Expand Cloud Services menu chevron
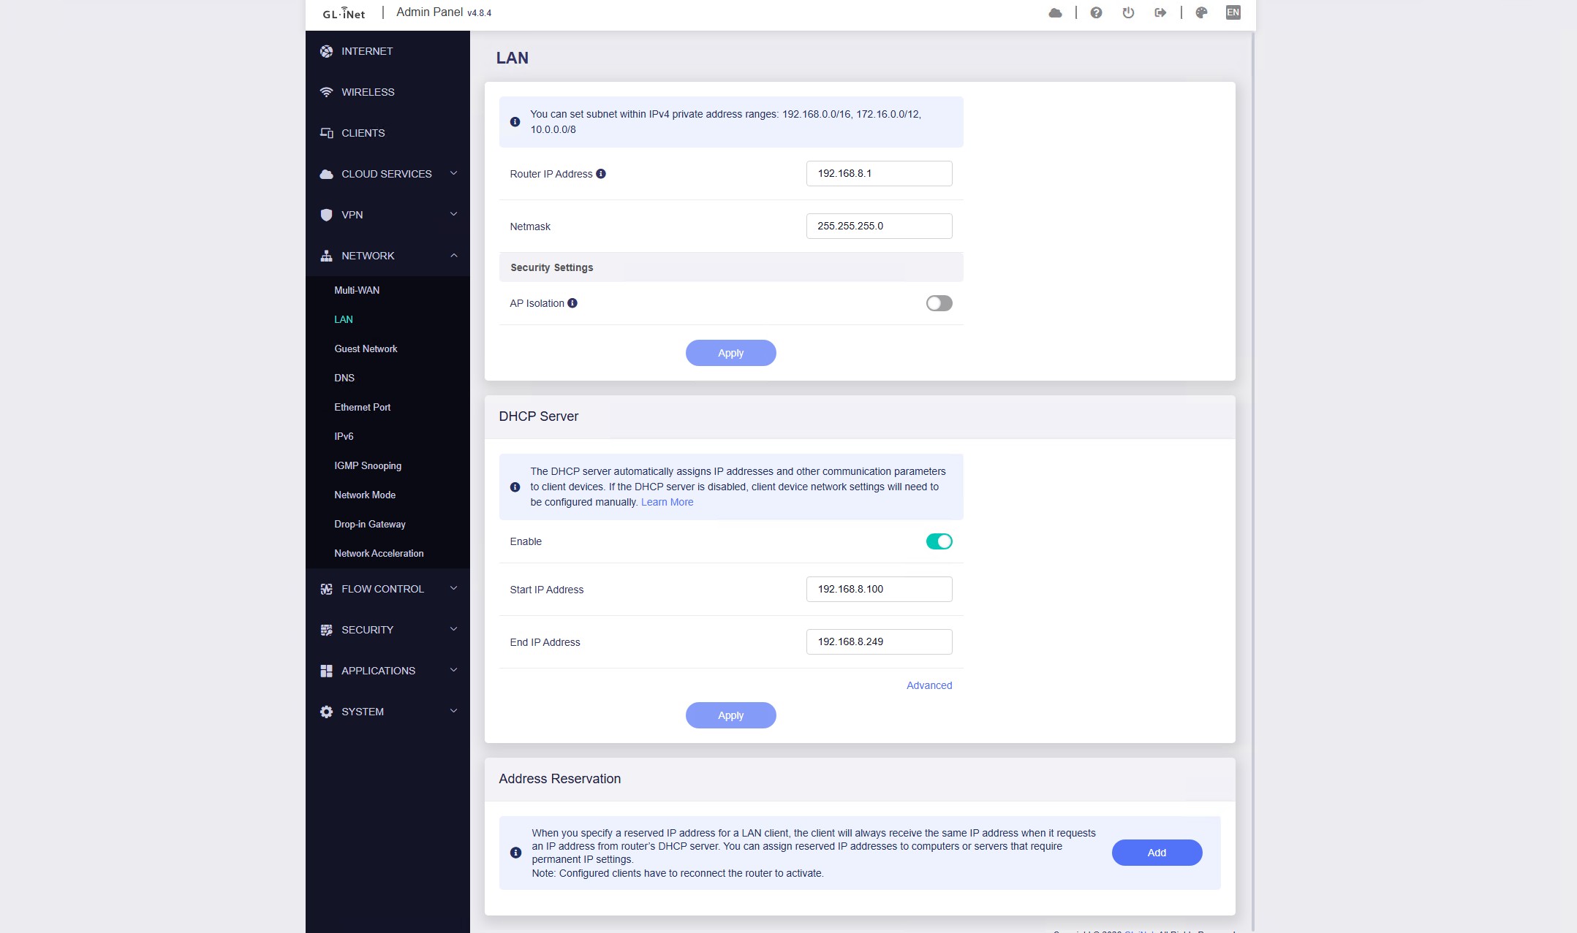 point(453,174)
